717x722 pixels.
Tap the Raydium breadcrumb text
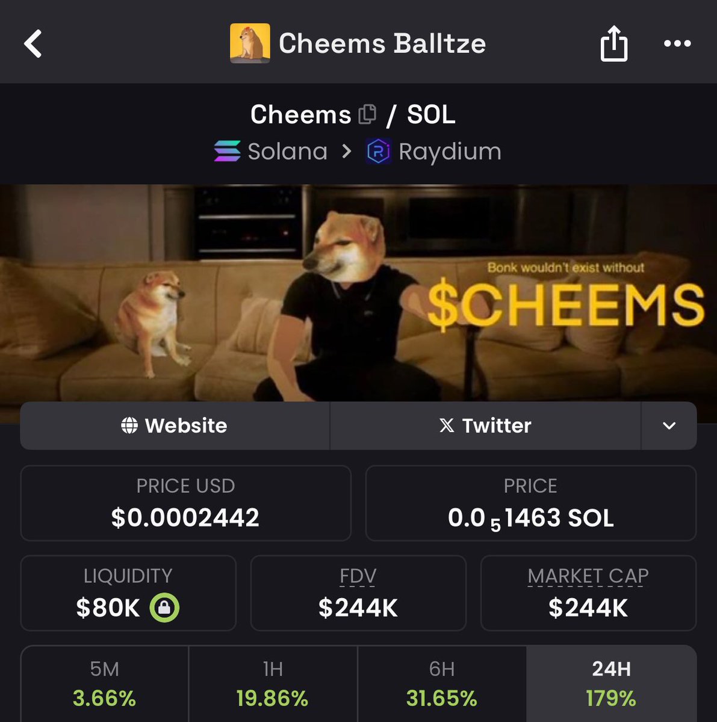point(450,152)
